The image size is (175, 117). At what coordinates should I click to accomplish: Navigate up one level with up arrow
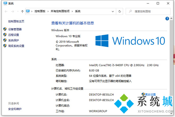click(x=22, y=11)
